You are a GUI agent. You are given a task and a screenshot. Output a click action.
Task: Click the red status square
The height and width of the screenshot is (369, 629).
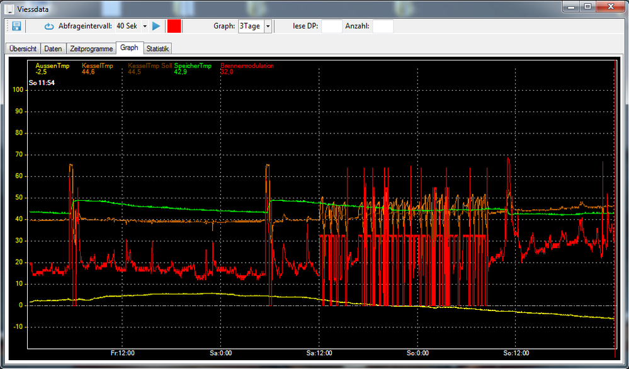click(x=174, y=26)
